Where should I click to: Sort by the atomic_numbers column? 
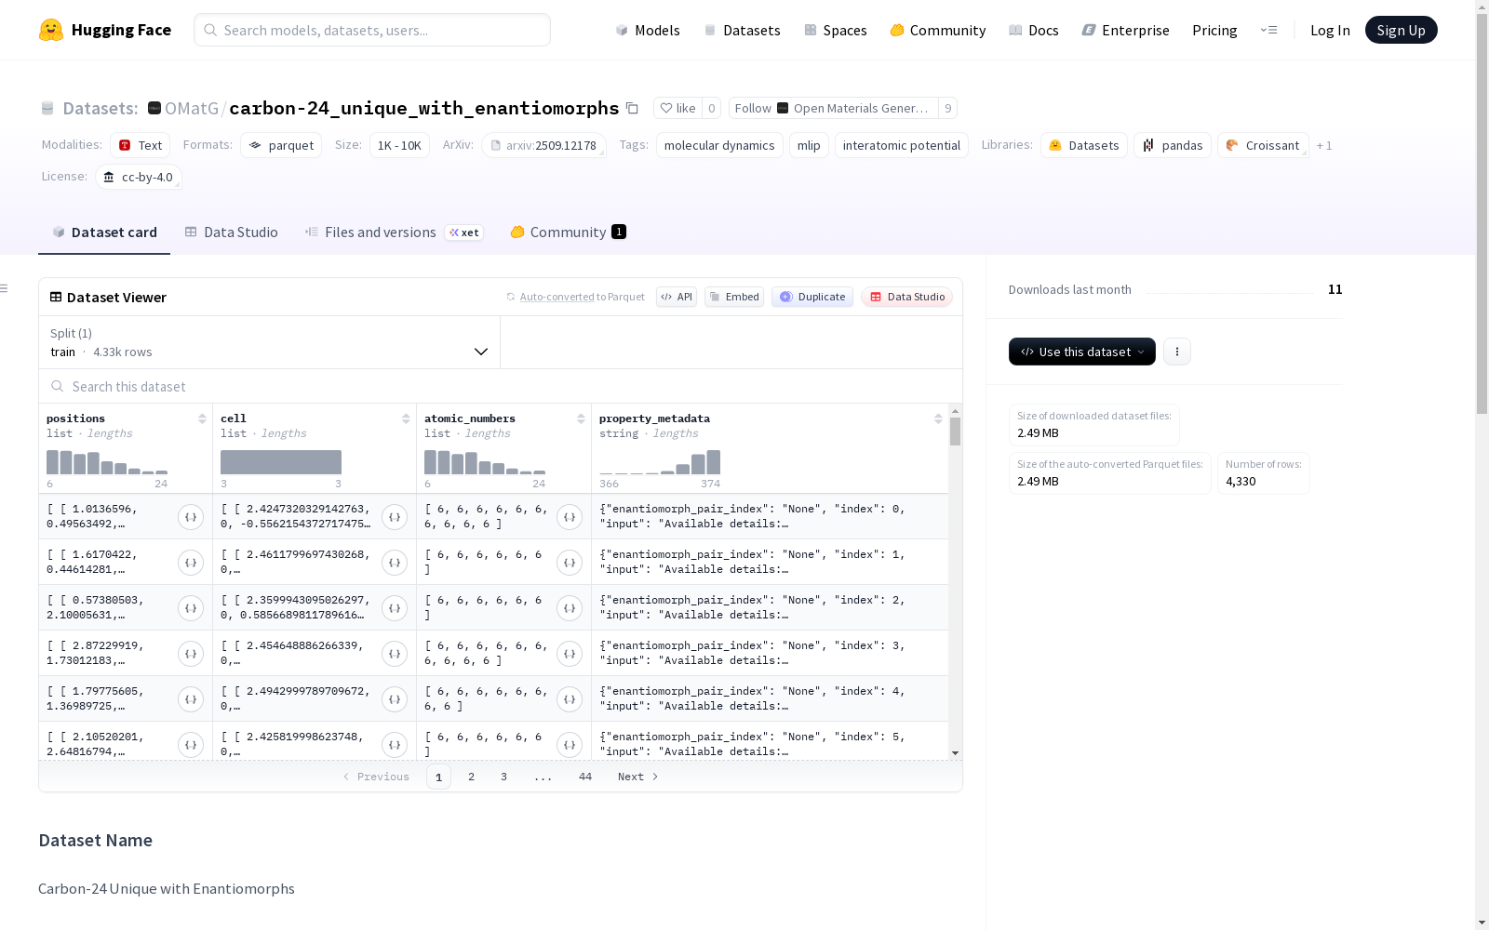[x=581, y=418]
